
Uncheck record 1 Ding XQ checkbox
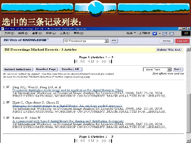8,87
